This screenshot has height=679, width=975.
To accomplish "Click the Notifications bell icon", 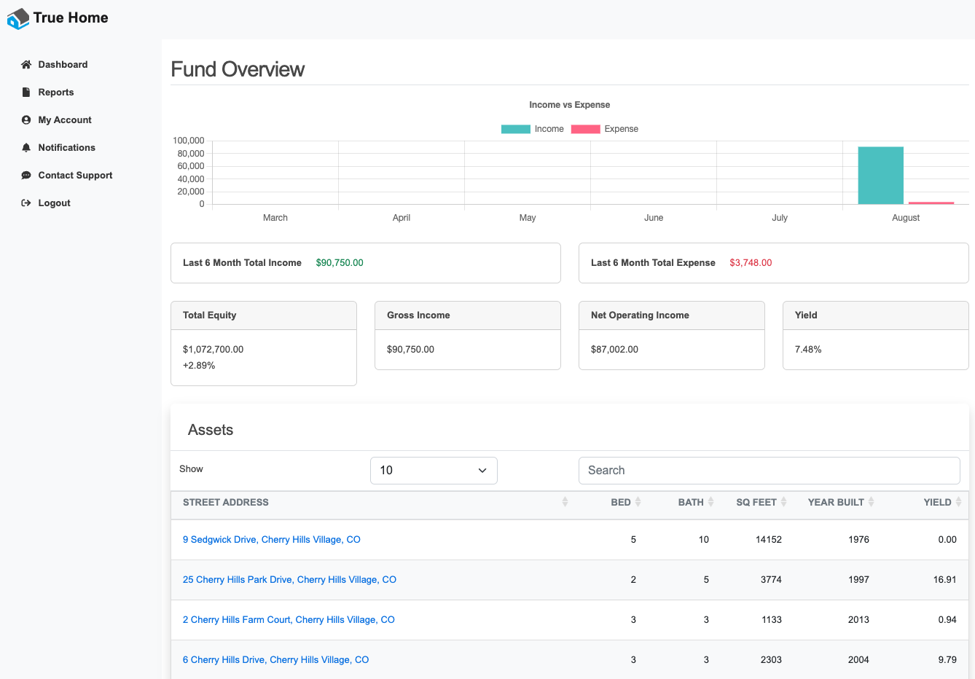I will [x=26, y=148].
